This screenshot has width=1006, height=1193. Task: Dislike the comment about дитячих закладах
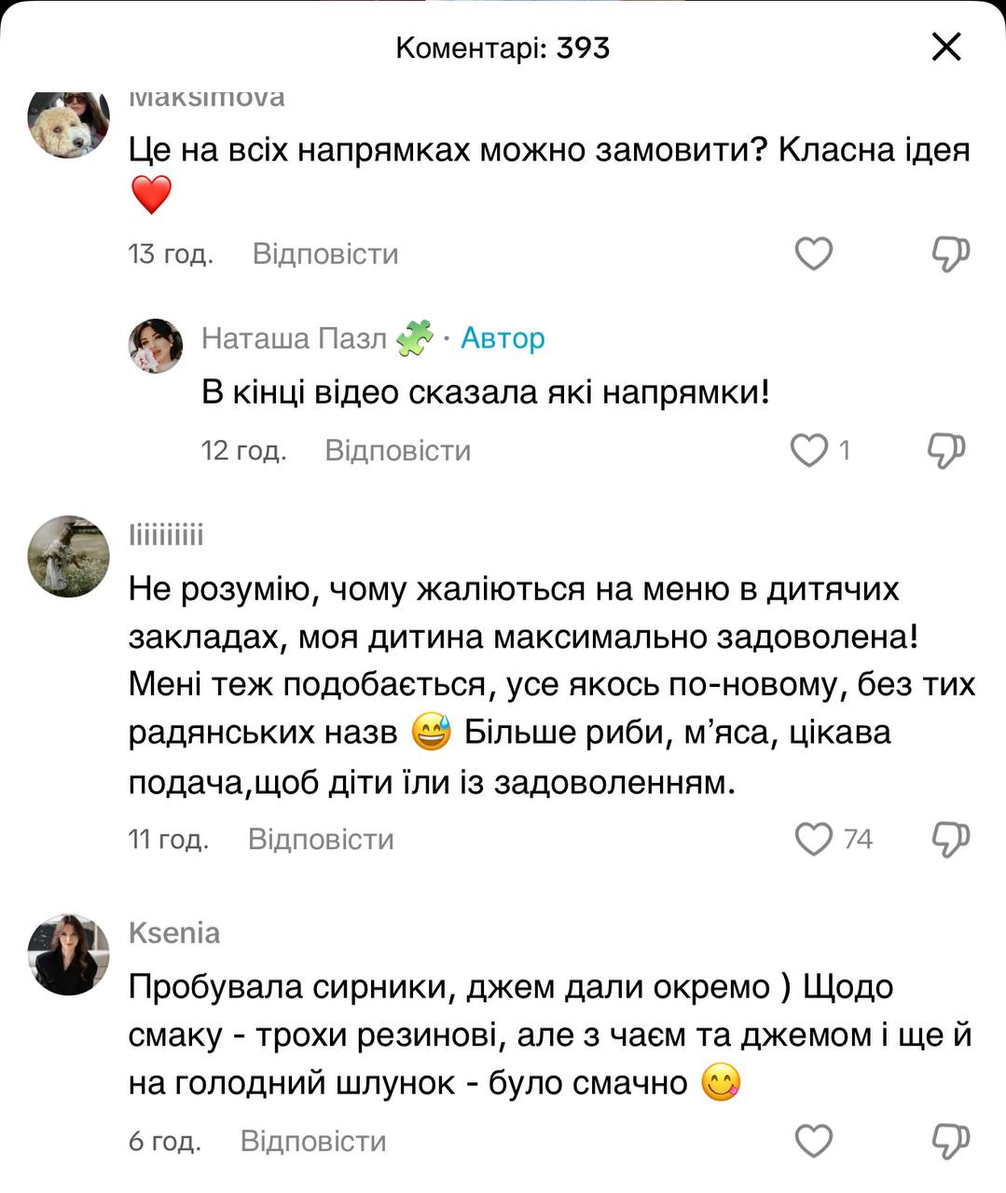coord(950,839)
